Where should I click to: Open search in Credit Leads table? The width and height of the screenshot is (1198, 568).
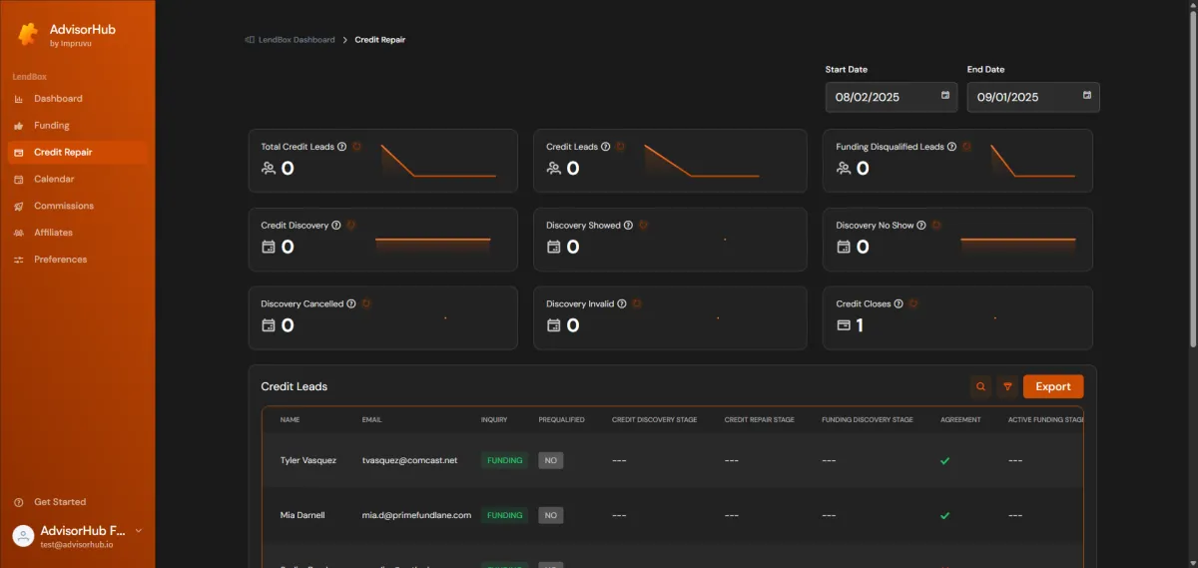pyautogui.click(x=981, y=386)
